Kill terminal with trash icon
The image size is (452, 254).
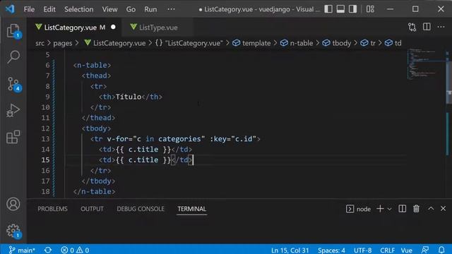coord(416,209)
